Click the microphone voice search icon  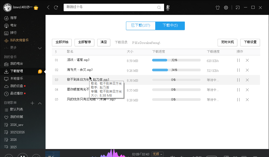(168, 7)
